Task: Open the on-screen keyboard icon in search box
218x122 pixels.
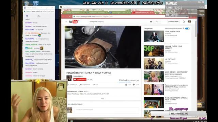Action: 151,22
